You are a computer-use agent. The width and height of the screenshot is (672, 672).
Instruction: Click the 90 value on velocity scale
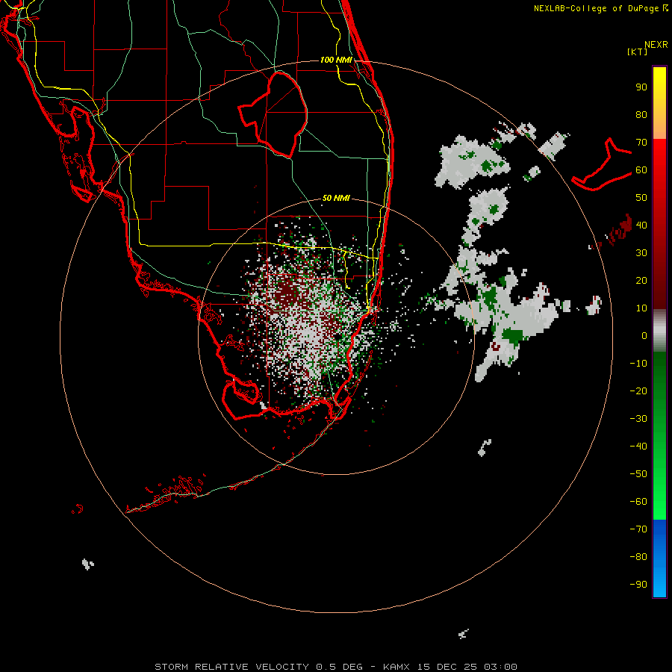[641, 87]
